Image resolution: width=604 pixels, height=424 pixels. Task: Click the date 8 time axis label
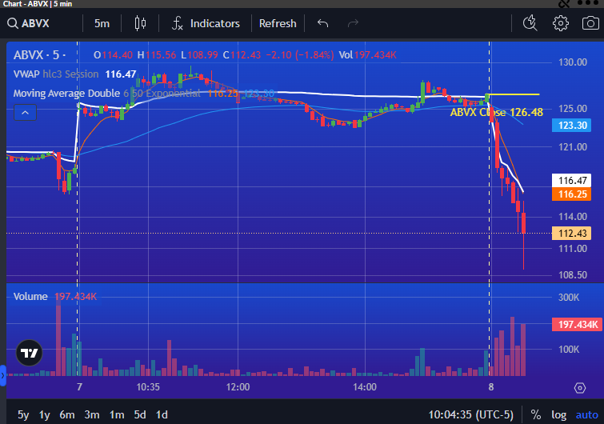coord(490,387)
